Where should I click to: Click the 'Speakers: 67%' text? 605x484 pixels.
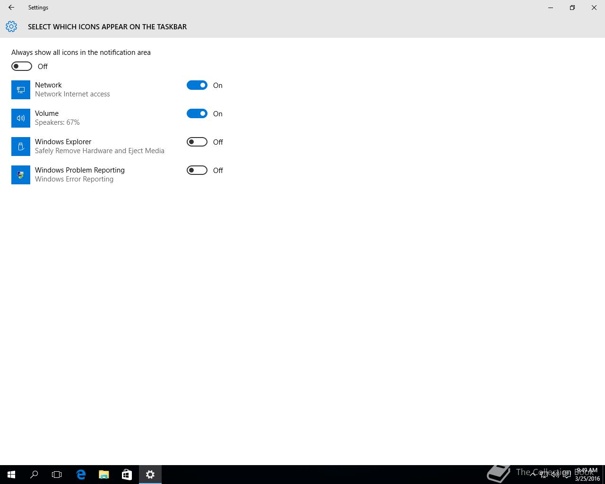(x=57, y=122)
